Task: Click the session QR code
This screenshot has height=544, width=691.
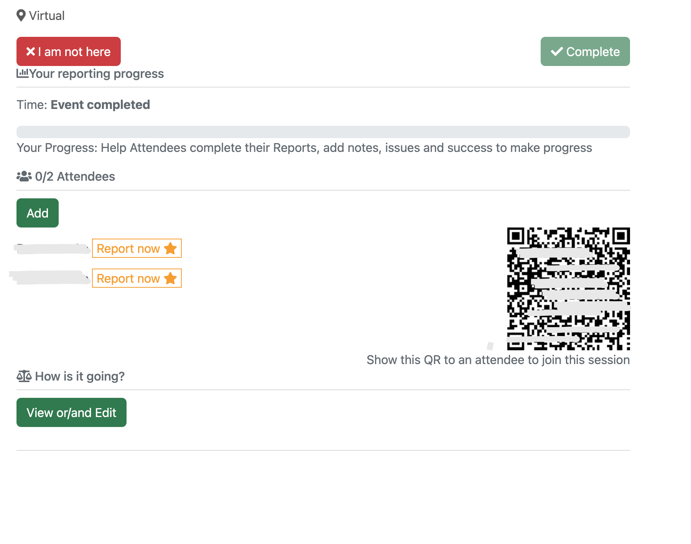Action: pyautogui.click(x=569, y=289)
